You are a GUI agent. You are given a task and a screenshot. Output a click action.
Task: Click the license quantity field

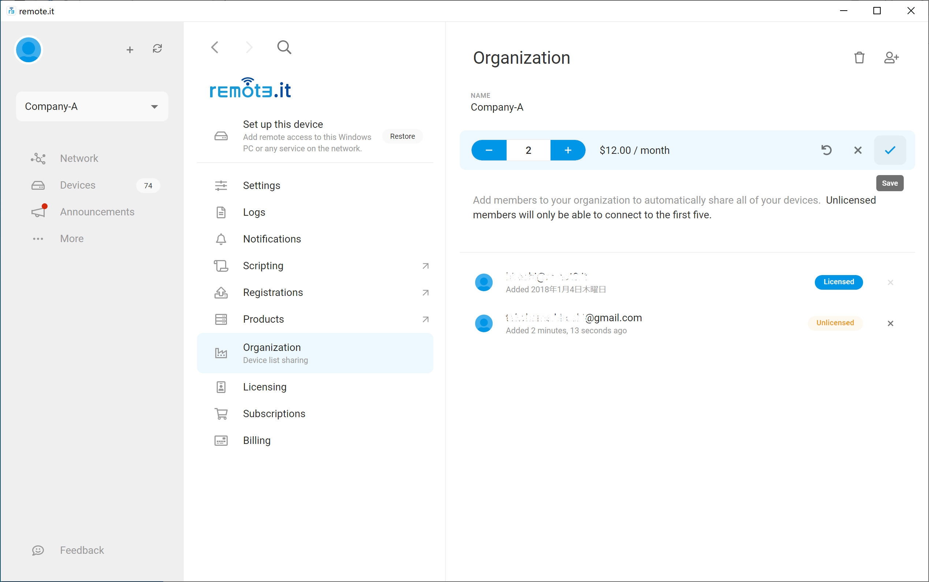(529, 150)
